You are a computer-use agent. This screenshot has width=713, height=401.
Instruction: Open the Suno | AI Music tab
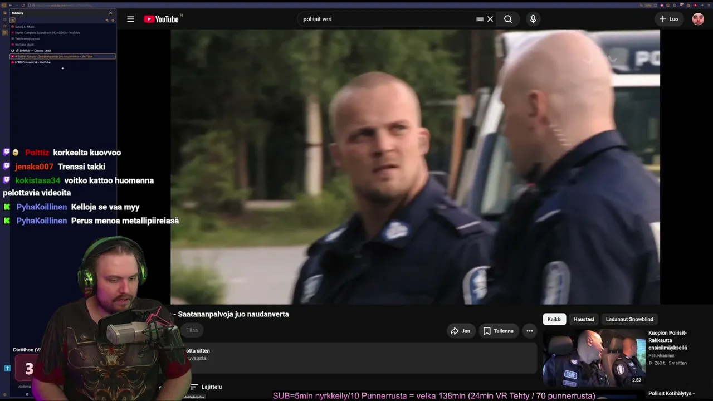62,27
